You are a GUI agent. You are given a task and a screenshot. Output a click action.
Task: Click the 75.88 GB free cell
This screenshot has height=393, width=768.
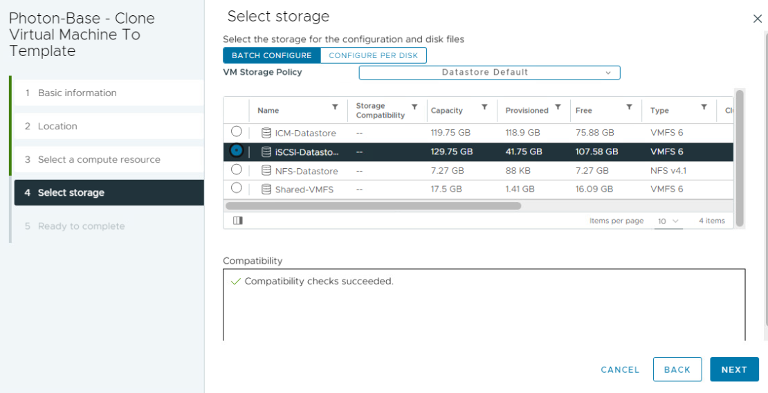[594, 132]
